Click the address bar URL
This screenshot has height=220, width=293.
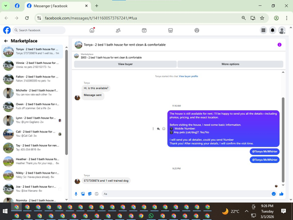[91, 18]
